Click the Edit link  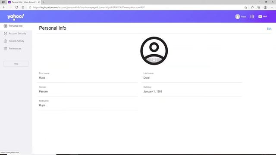pos(269,29)
